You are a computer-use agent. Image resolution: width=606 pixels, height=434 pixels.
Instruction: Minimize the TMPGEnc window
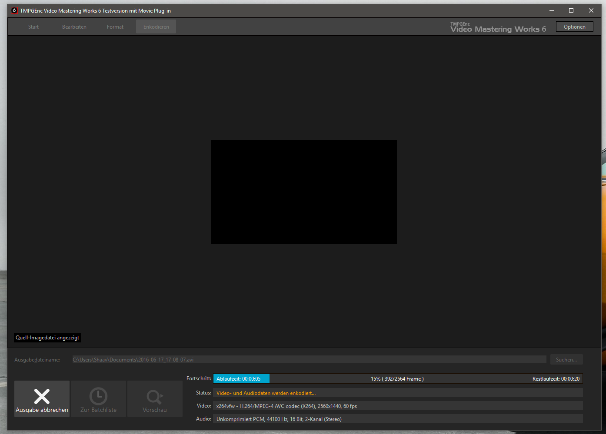click(552, 10)
